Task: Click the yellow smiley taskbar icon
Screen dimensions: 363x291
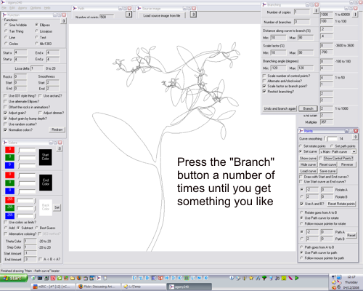Action: click(284, 278)
